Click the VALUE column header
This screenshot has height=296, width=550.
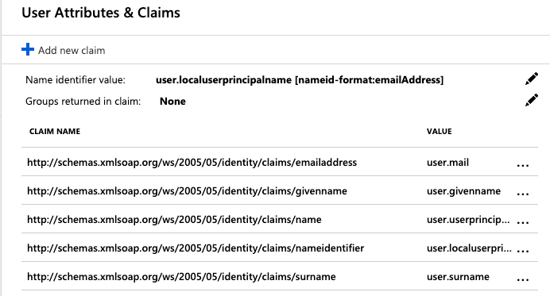pyautogui.click(x=440, y=132)
